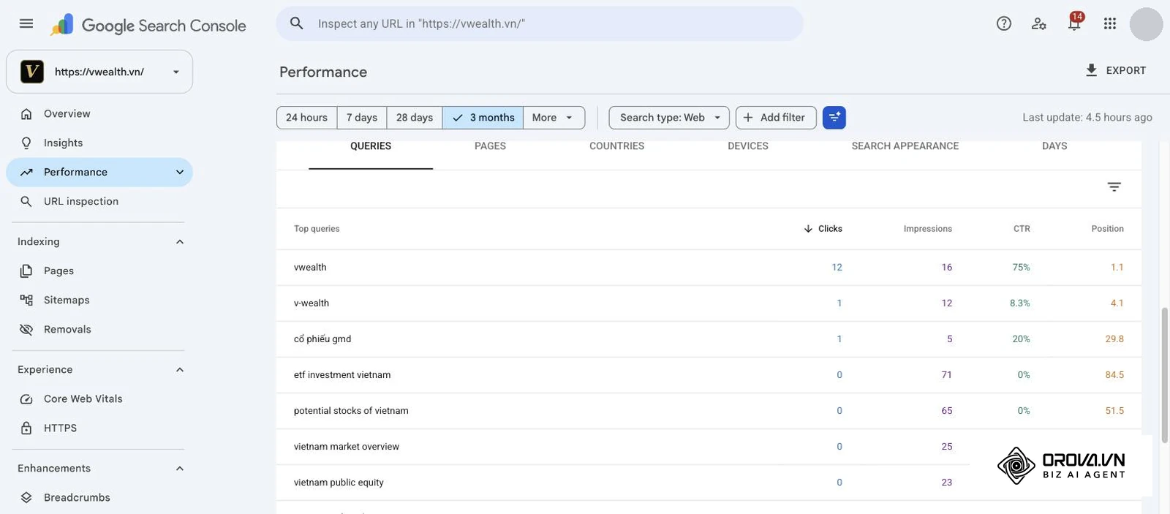Image resolution: width=1170 pixels, height=514 pixels.
Task: Switch to the QUERIES tab
Action: click(x=371, y=146)
